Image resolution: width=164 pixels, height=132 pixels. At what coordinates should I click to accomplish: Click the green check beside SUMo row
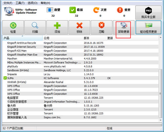click(5, 78)
